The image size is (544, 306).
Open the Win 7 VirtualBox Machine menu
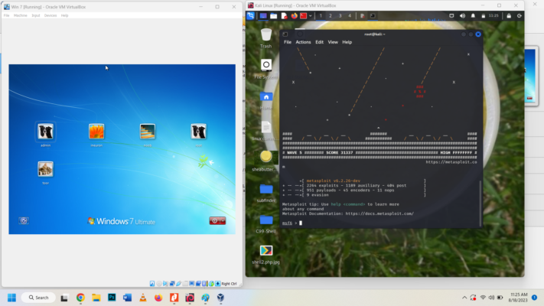click(x=20, y=15)
